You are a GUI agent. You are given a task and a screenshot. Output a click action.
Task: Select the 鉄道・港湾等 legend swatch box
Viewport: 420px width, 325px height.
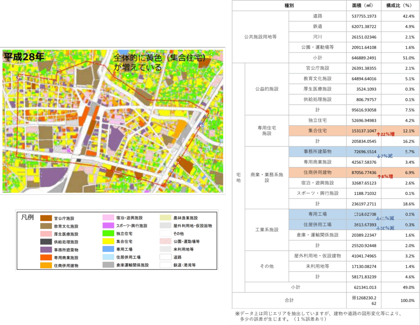(166, 265)
